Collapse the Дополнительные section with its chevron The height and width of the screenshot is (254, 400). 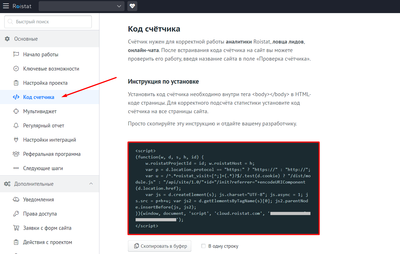(x=91, y=184)
